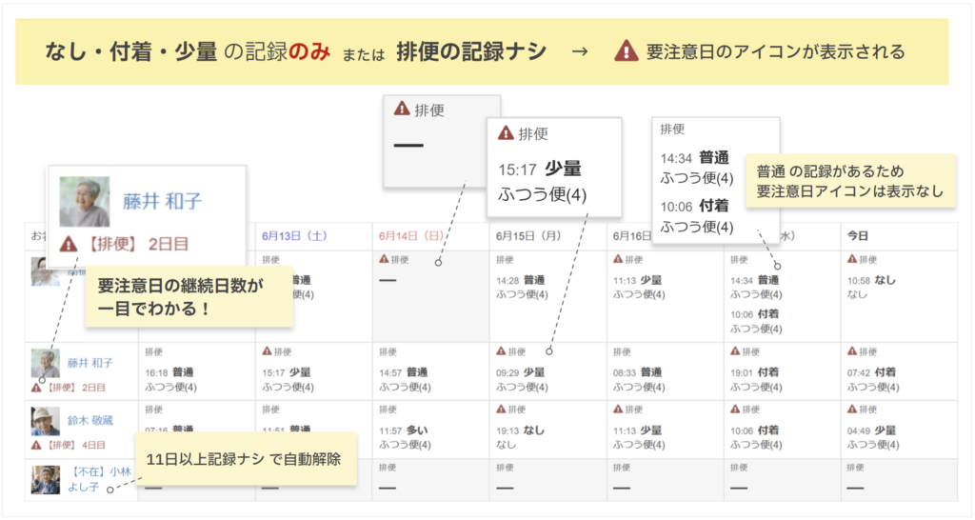
Task: Click the caution icon above today's 04:49 少量 entry
Action: (x=852, y=410)
